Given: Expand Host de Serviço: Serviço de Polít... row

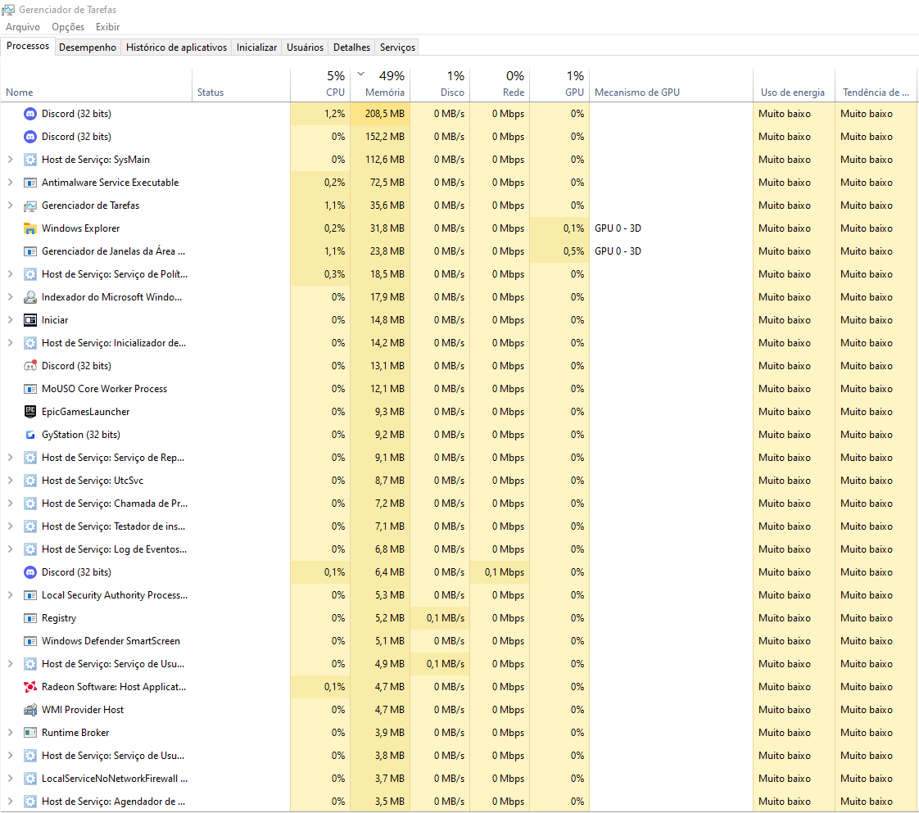Looking at the screenshot, I should 10,274.
